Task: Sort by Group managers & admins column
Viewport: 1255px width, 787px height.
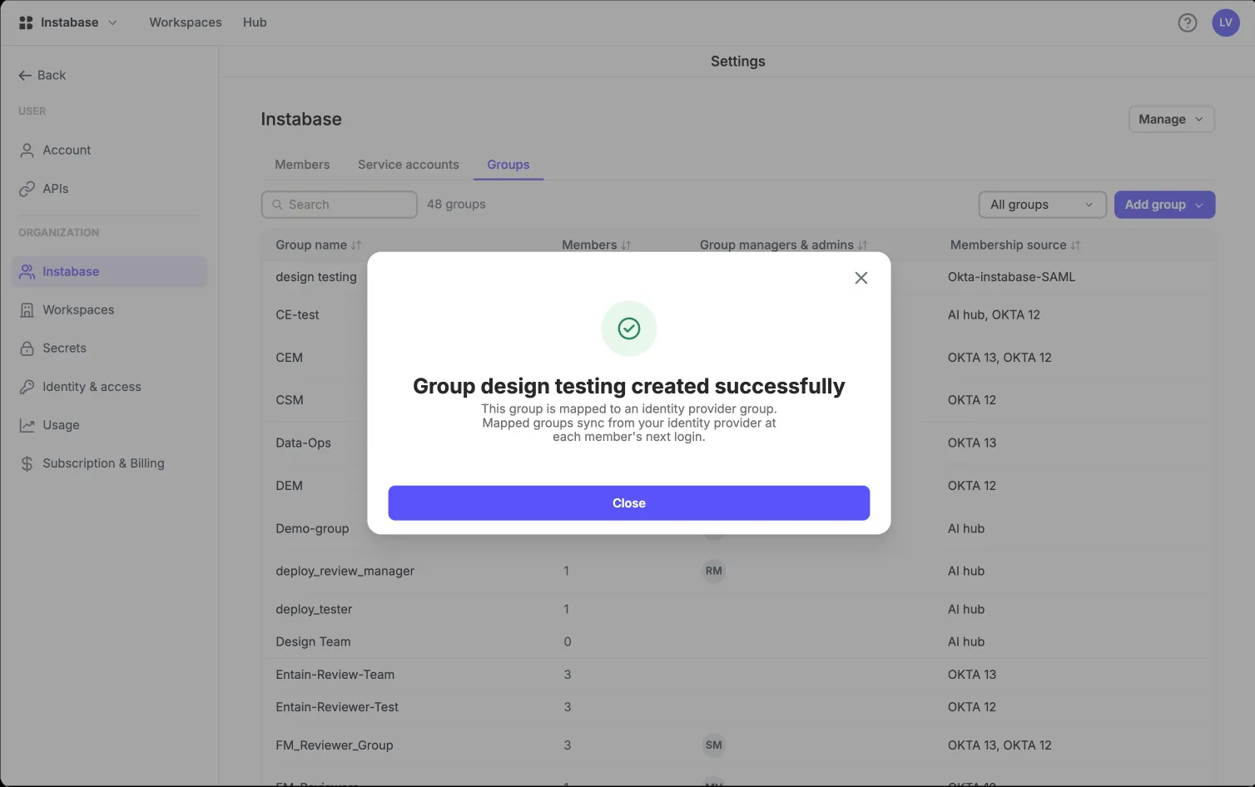Action: pyautogui.click(x=783, y=245)
